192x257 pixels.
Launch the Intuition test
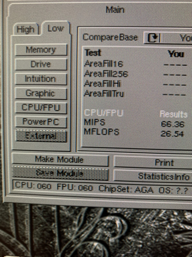pyautogui.click(x=41, y=79)
